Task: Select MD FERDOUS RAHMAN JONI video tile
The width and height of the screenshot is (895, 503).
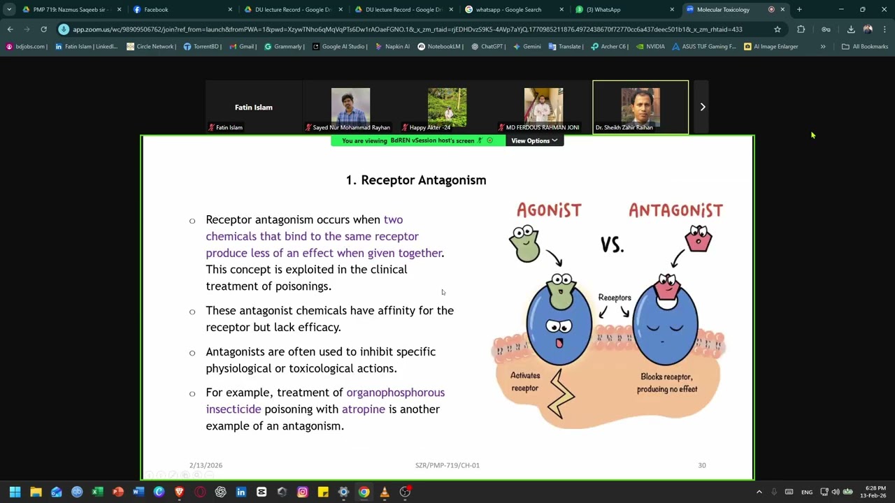Action: pos(543,107)
